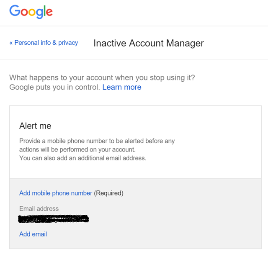This screenshot has height=257, width=268.
Task: Click 'actions will be performed on your account' line
Action: (77, 149)
